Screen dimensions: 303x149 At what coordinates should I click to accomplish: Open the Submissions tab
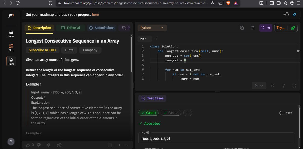[x=102, y=28]
